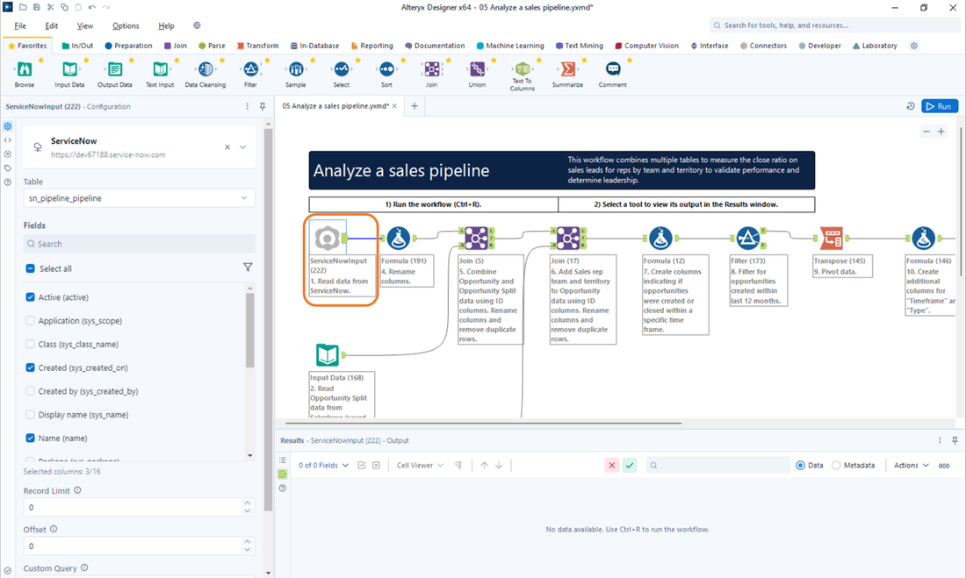Open the Table dropdown showing sn_pipeline_pipeline
The height and width of the screenshot is (578, 966).
click(x=139, y=198)
